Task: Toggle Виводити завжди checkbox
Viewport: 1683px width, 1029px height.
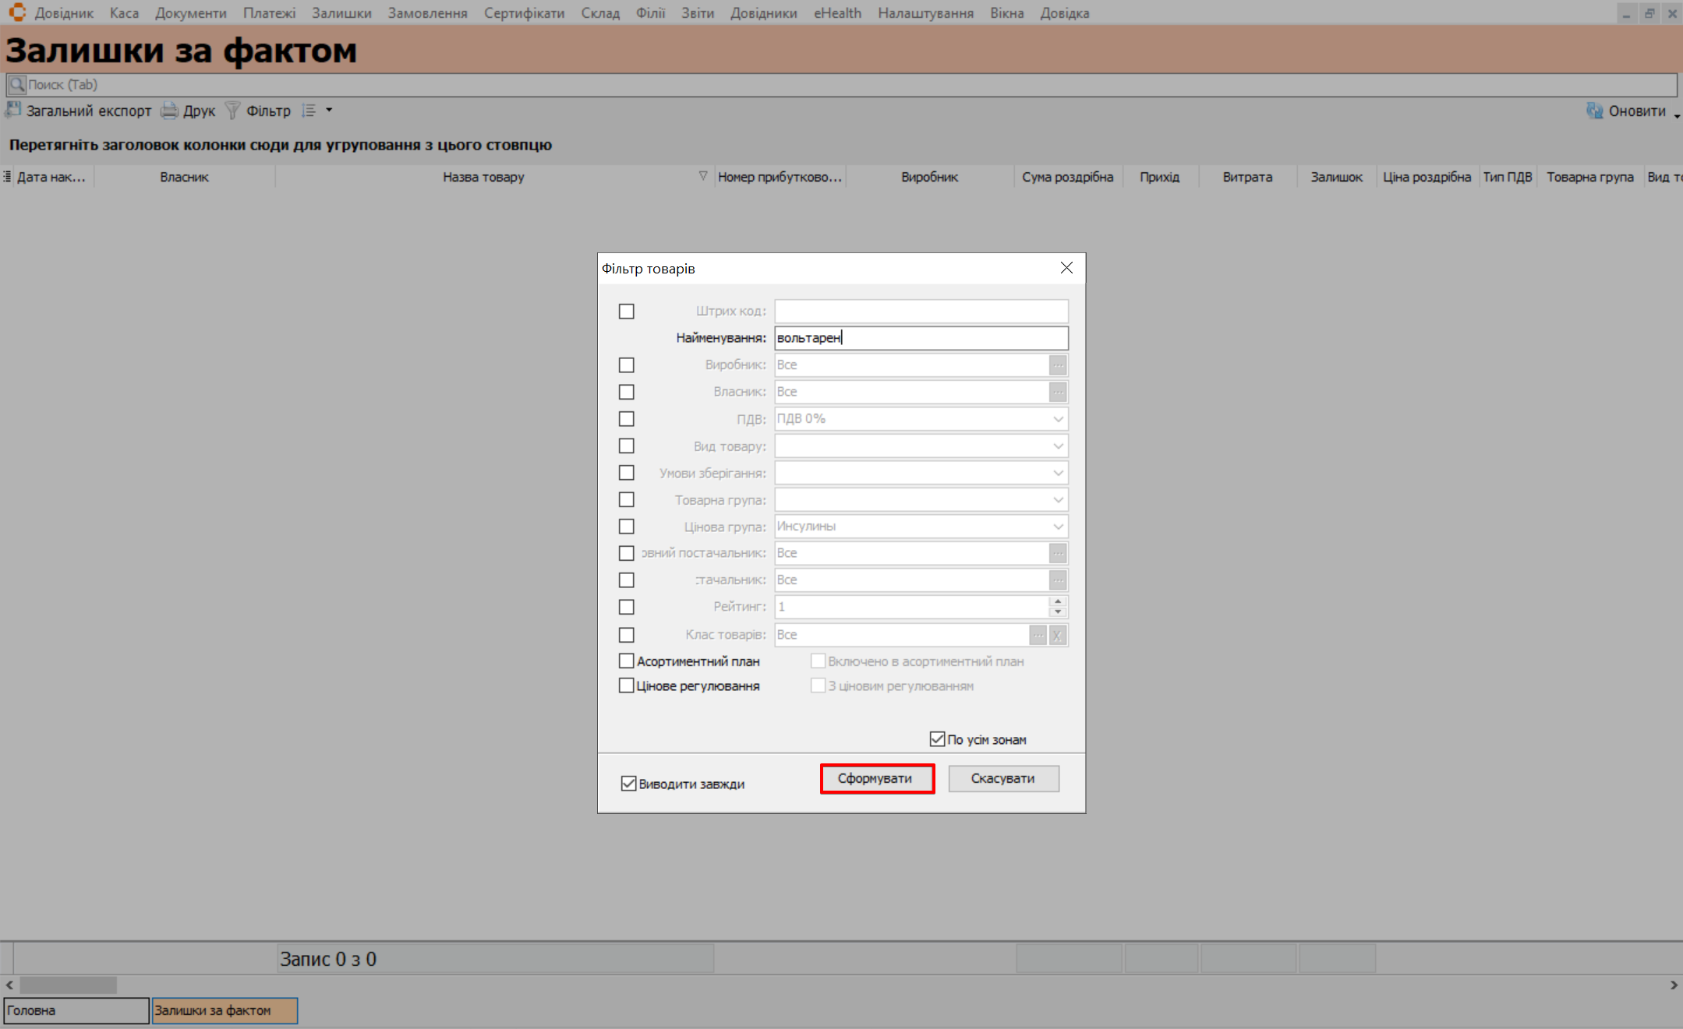Action: (x=628, y=784)
